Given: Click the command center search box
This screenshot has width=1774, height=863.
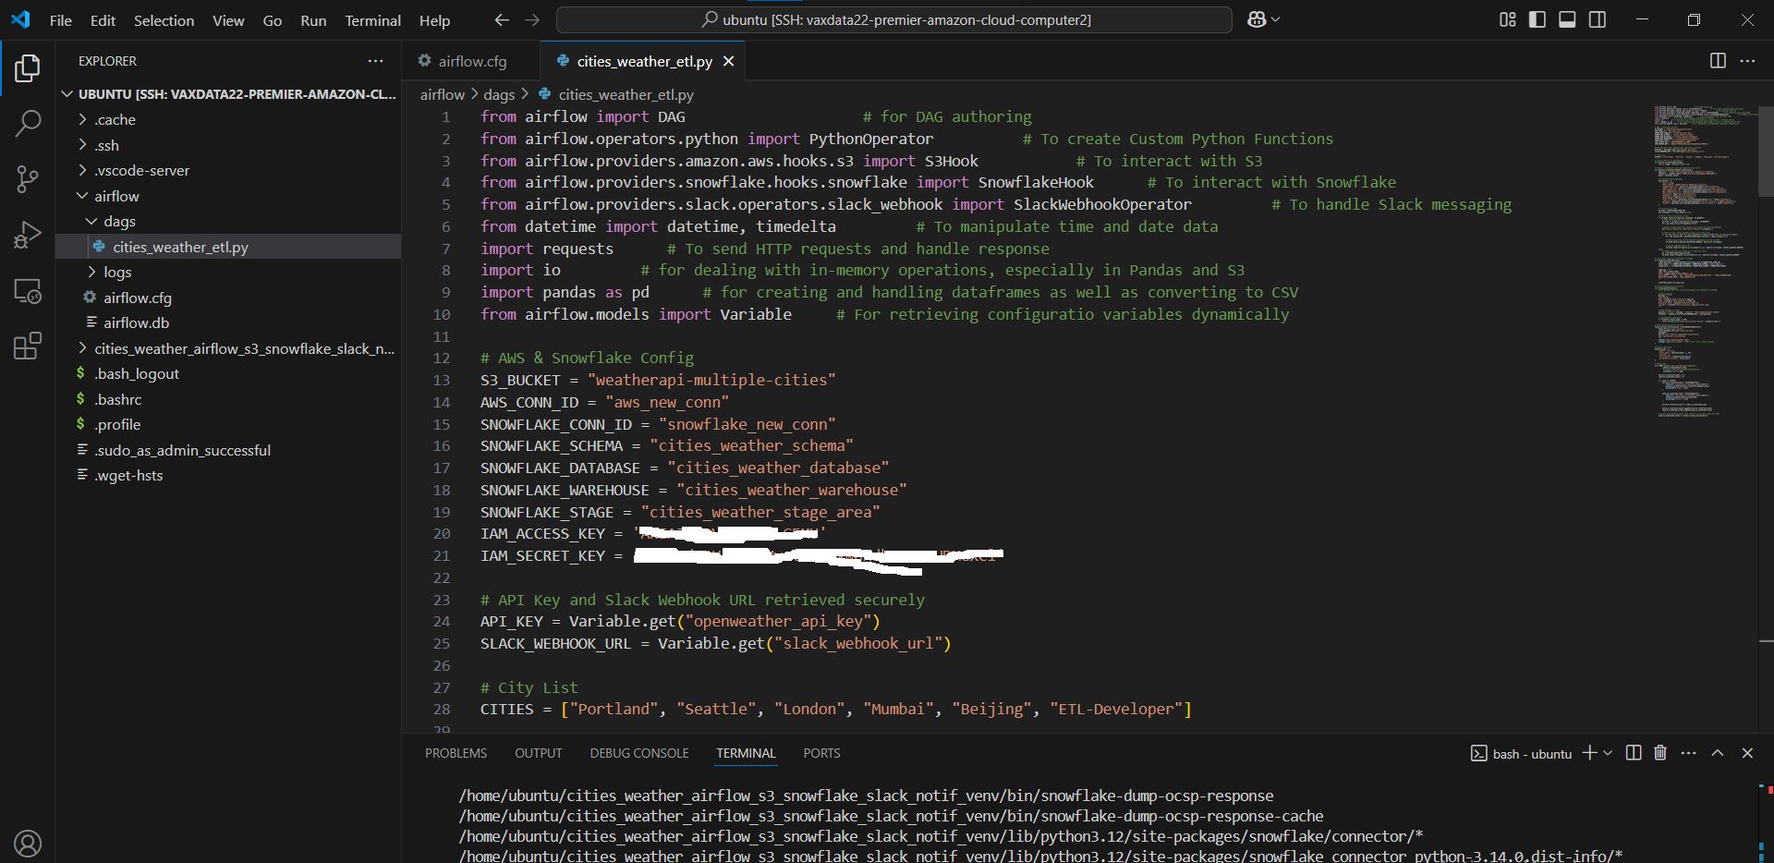Looking at the screenshot, I should (x=894, y=19).
